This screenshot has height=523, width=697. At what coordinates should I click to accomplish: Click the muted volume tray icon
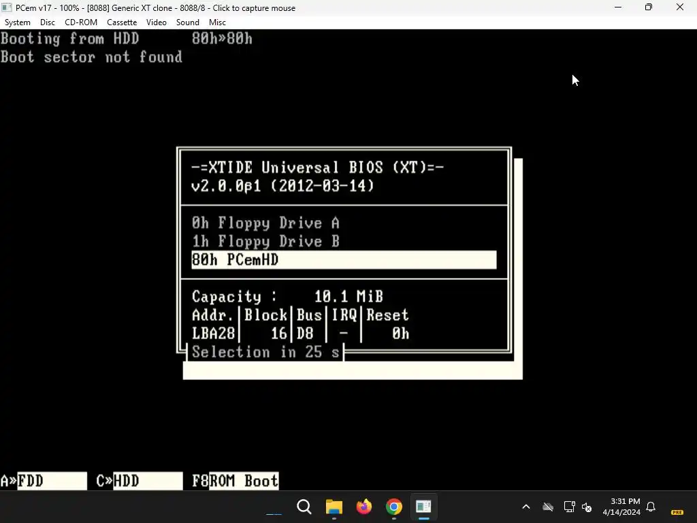pyautogui.click(x=587, y=507)
